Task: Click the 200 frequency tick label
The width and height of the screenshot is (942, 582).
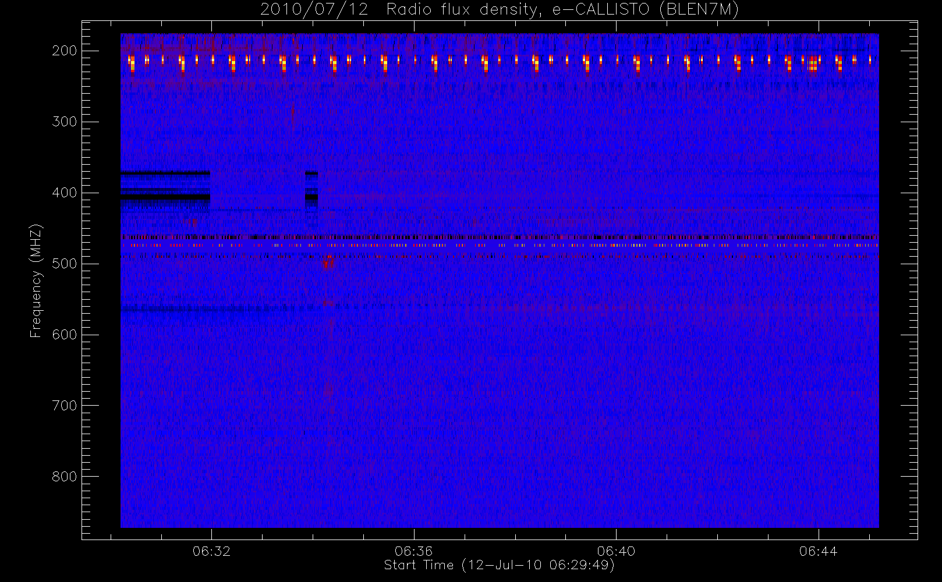Action: pyautogui.click(x=65, y=51)
